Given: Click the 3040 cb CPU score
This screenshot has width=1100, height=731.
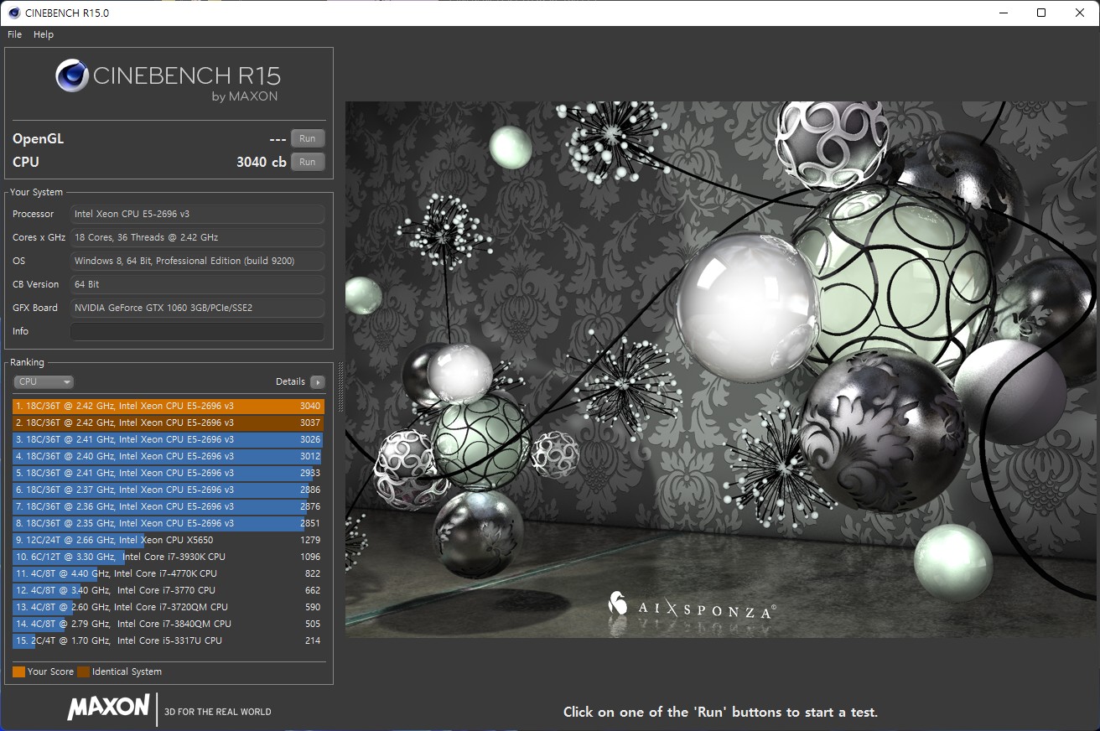Looking at the screenshot, I should point(261,162).
